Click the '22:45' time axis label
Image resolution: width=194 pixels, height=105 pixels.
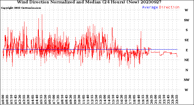pyautogui.click(x=168, y=99)
